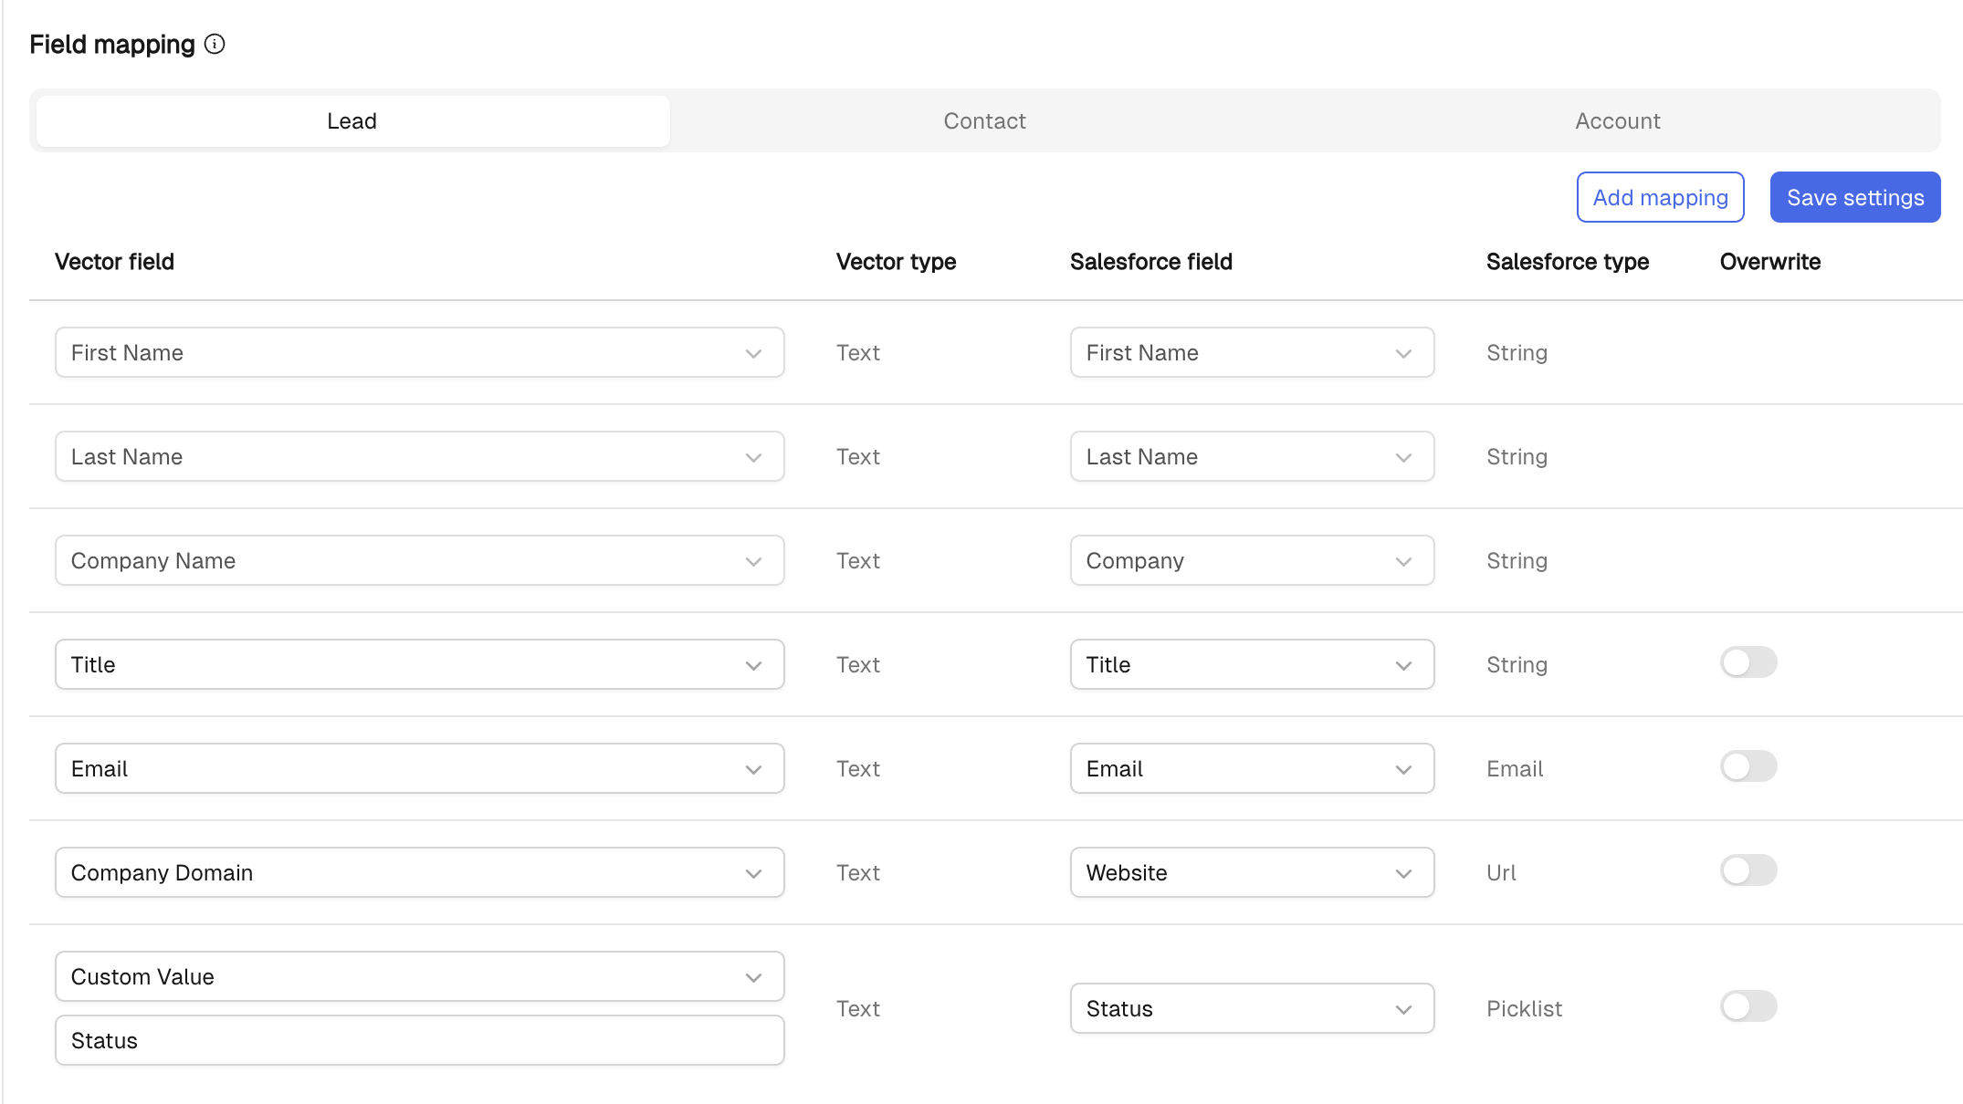Open the Title vector field dropdown
This screenshot has width=1963, height=1104.
pyautogui.click(x=419, y=665)
